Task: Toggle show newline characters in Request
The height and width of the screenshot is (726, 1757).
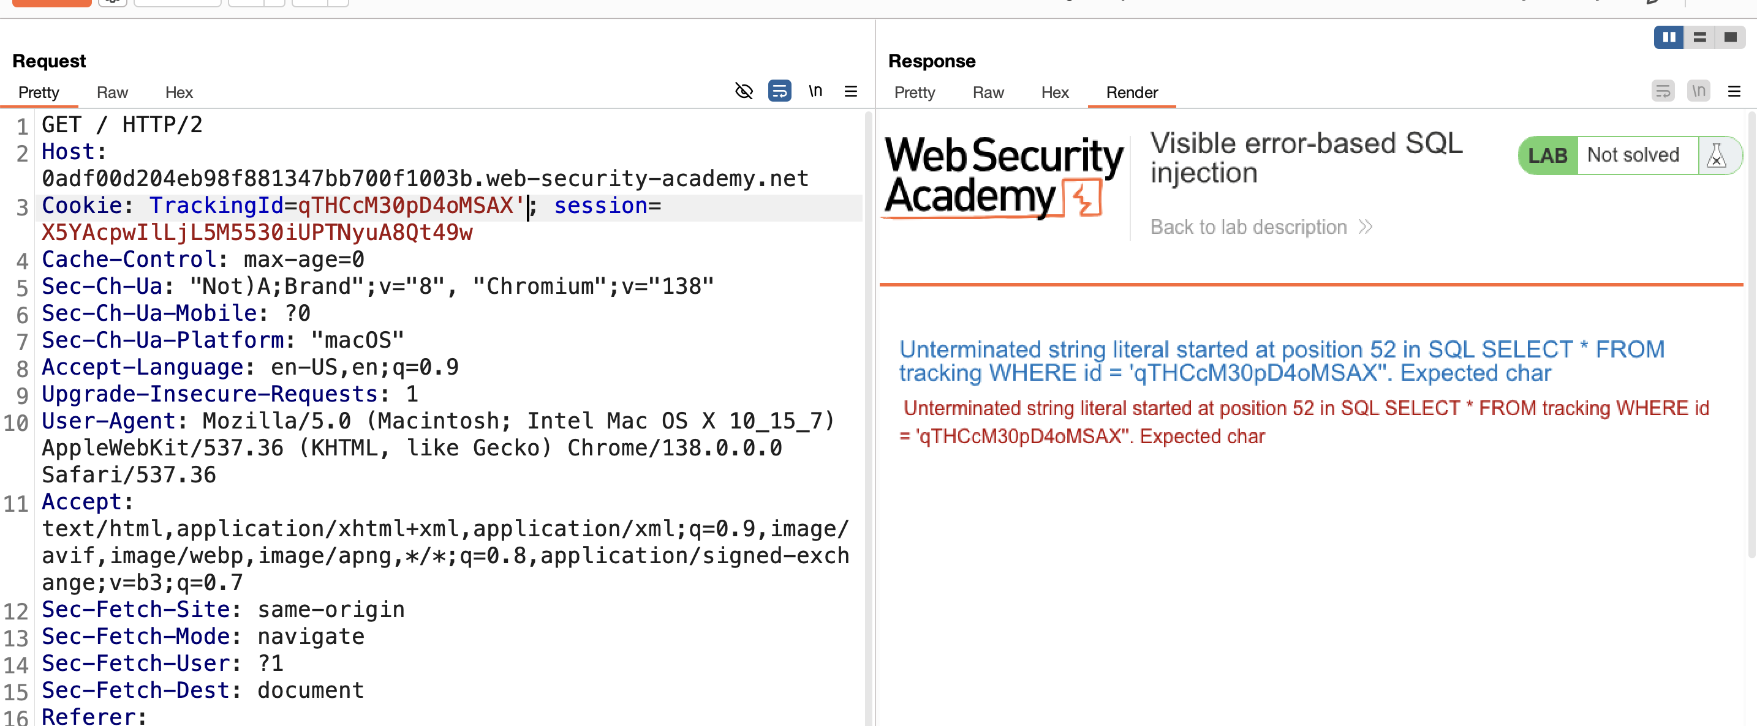Action: point(816,91)
